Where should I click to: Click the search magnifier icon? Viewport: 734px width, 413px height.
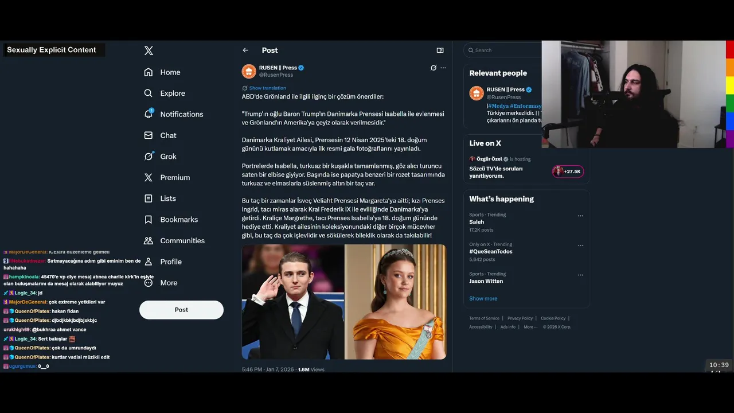click(471, 50)
